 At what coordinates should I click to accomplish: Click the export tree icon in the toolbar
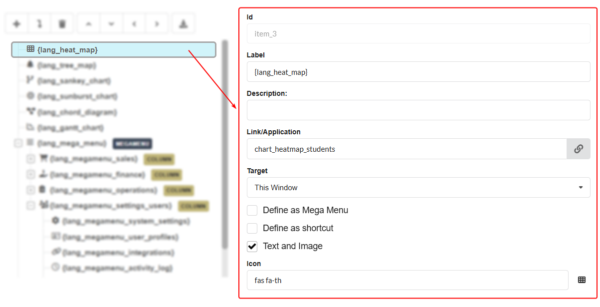(183, 23)
